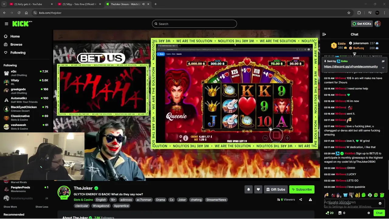The height and width of the screenshot is (219, 389).
Task: Click the browser home button
Action: [x=26, y=13]
